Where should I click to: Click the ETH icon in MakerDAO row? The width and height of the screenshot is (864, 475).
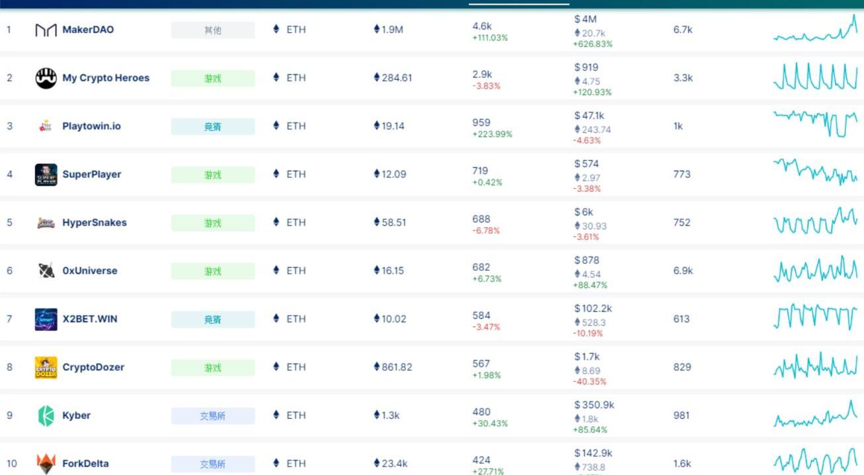click(276, 29)
